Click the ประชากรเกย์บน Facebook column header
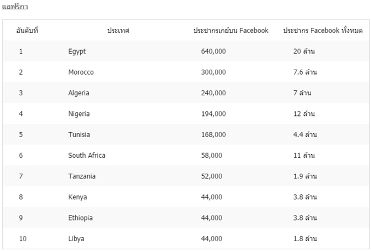This screenshot has width=371, height=252. pyautogui.click(x=231, y=30)
